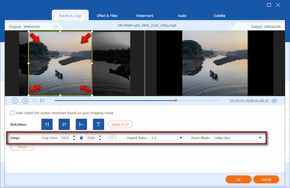
Task: Go to the previous frame
Action: [x=34, y=101]
